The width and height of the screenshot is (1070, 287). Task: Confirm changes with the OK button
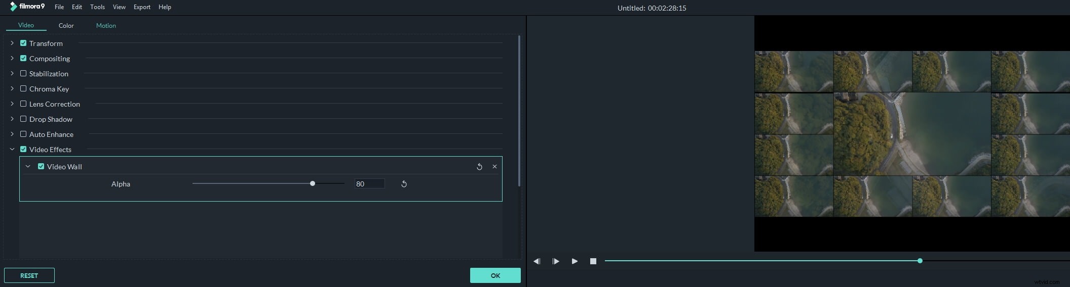click(x=495, y=275)
